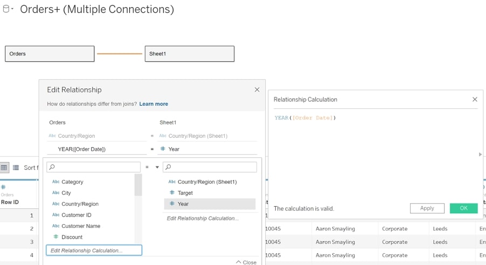
Task: Click Edit Relationship Calculation under Sheet1 list
Action: (x=203, y=219)
